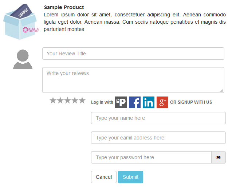
Task: Rate four stars with the fourth star
Action: tap(75, 101)
